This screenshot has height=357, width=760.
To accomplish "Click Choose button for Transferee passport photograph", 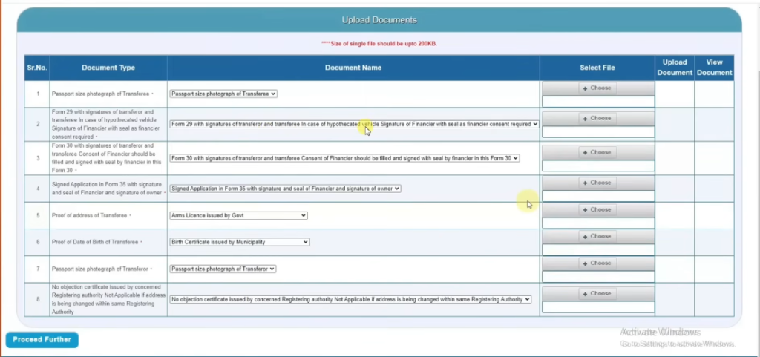I will 597,88.
